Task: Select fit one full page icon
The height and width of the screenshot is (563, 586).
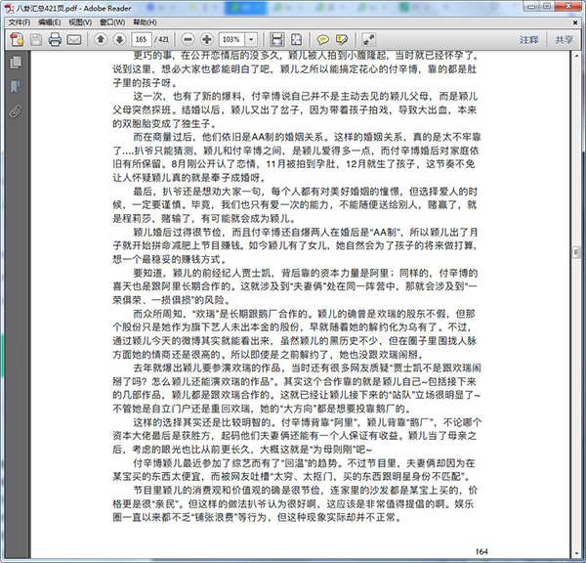Action: click(296, 39)
